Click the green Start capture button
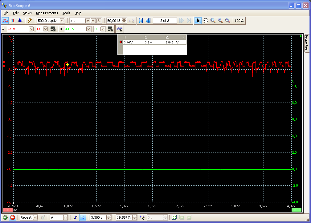 coord(5,217)
